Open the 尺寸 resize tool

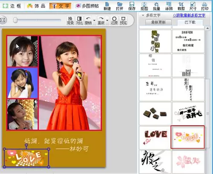(x=193, y=6)
